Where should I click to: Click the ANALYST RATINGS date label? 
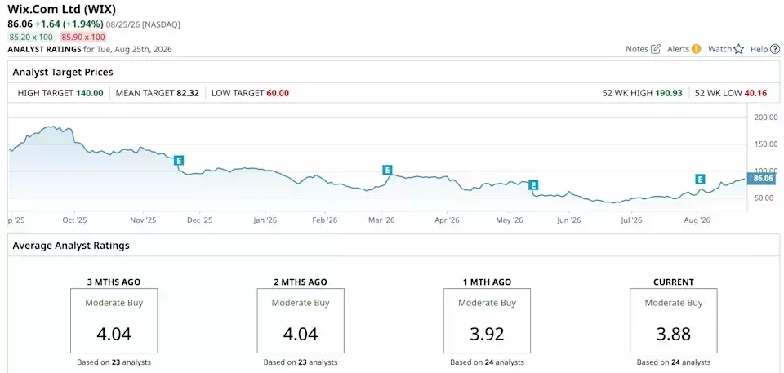[x=90, y=49]
